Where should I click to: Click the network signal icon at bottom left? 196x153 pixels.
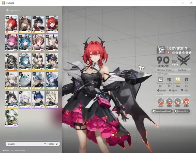pyautogui.click(x=3, y=150)
